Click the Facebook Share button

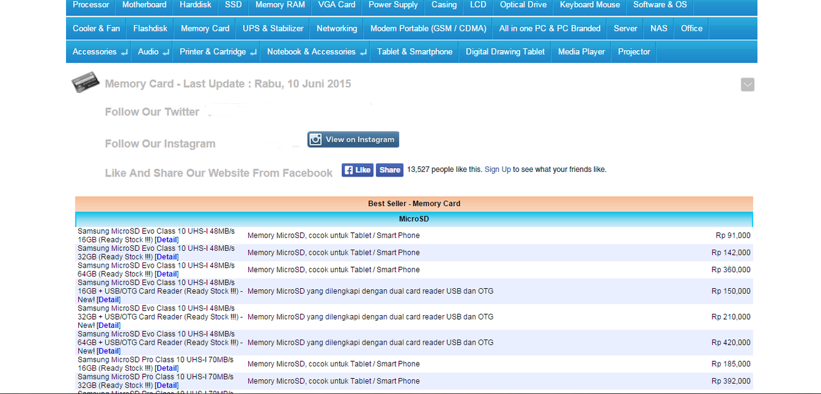point(389,170)
